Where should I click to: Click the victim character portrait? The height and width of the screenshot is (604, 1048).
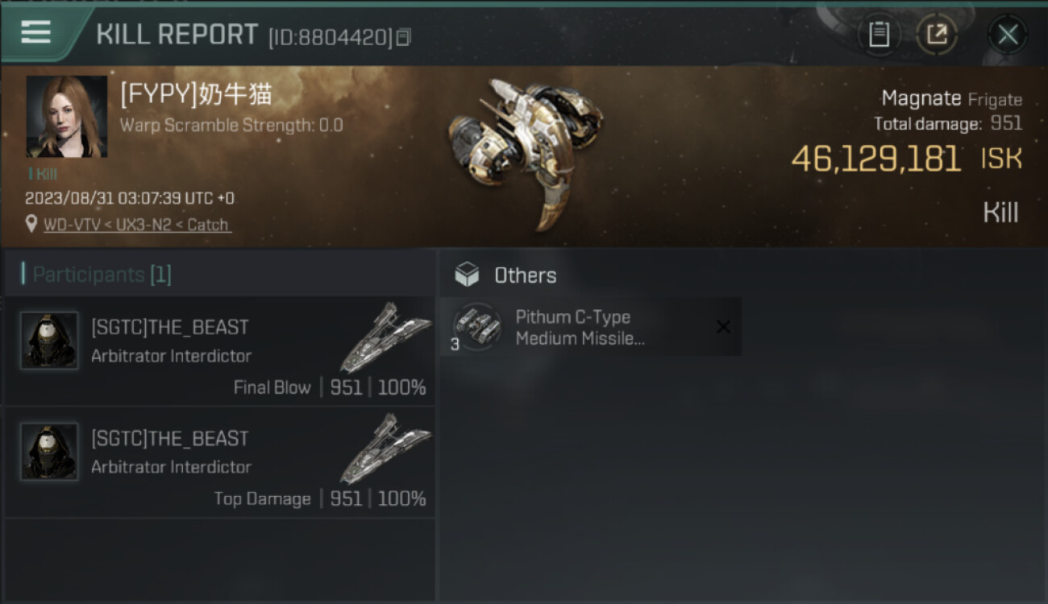tap(67, 117)
